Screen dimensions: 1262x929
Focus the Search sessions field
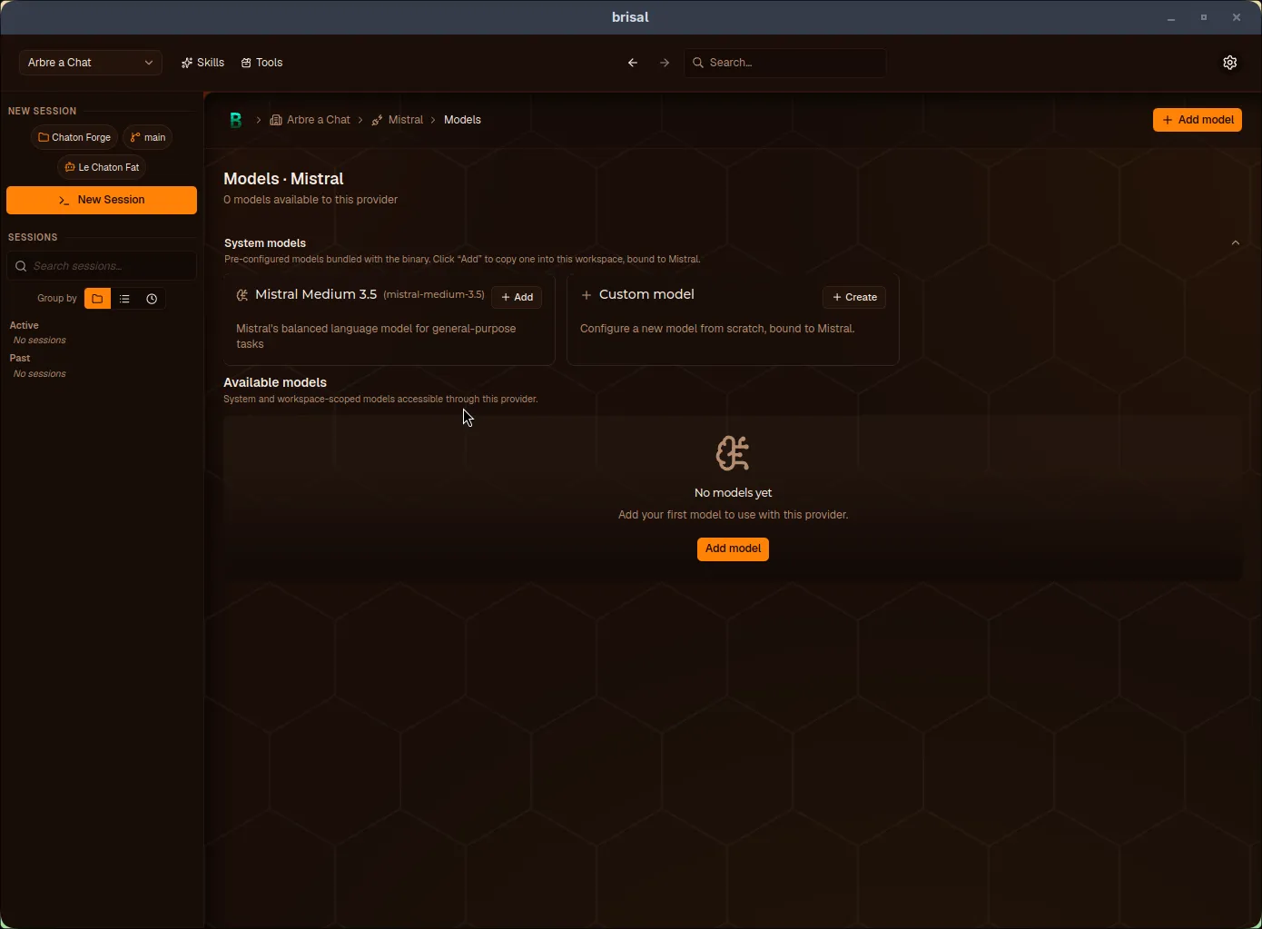tap(102, 266)
